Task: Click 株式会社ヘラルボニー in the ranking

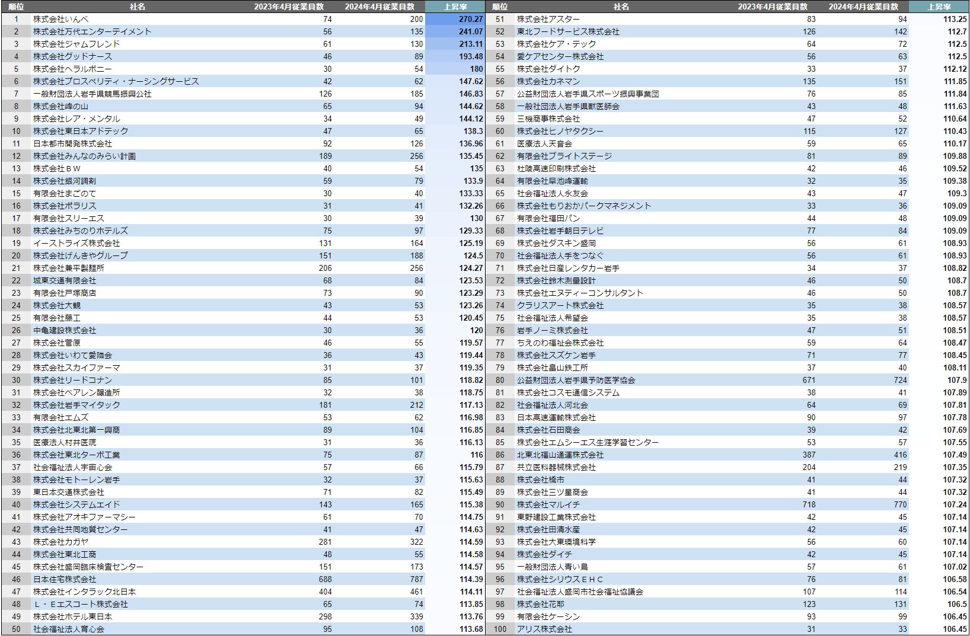Action: tap(72, 69)
